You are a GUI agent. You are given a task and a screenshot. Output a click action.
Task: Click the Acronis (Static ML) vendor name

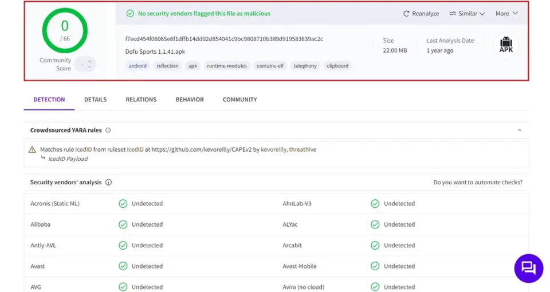[55, 204]
